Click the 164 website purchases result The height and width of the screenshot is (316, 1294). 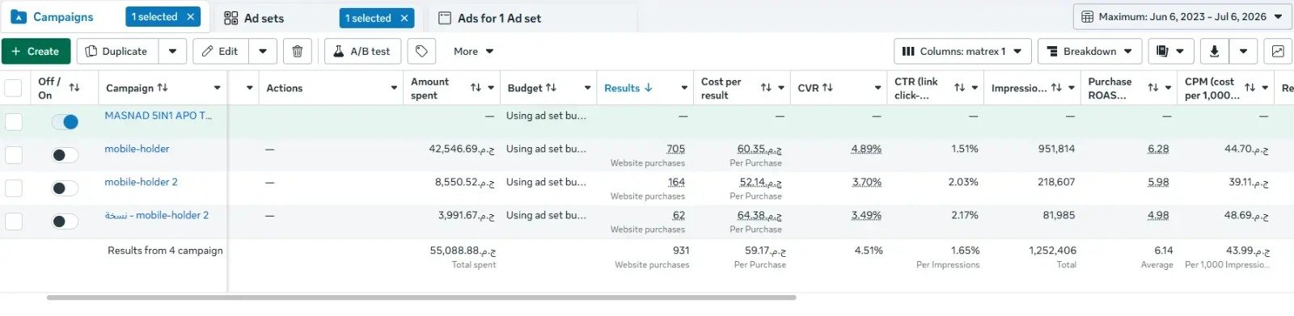pyautogui.click(x=676, y=182)
